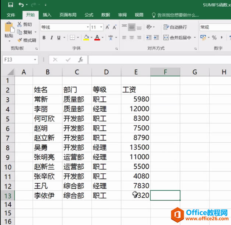Open the Undo history dropdown arrow
Viewport: 231px width, 225px height.
(27, 5)
